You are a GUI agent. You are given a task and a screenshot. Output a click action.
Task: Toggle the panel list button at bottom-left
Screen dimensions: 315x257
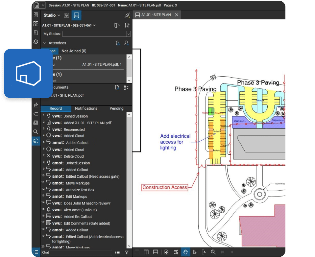click(x=36, y=252)
